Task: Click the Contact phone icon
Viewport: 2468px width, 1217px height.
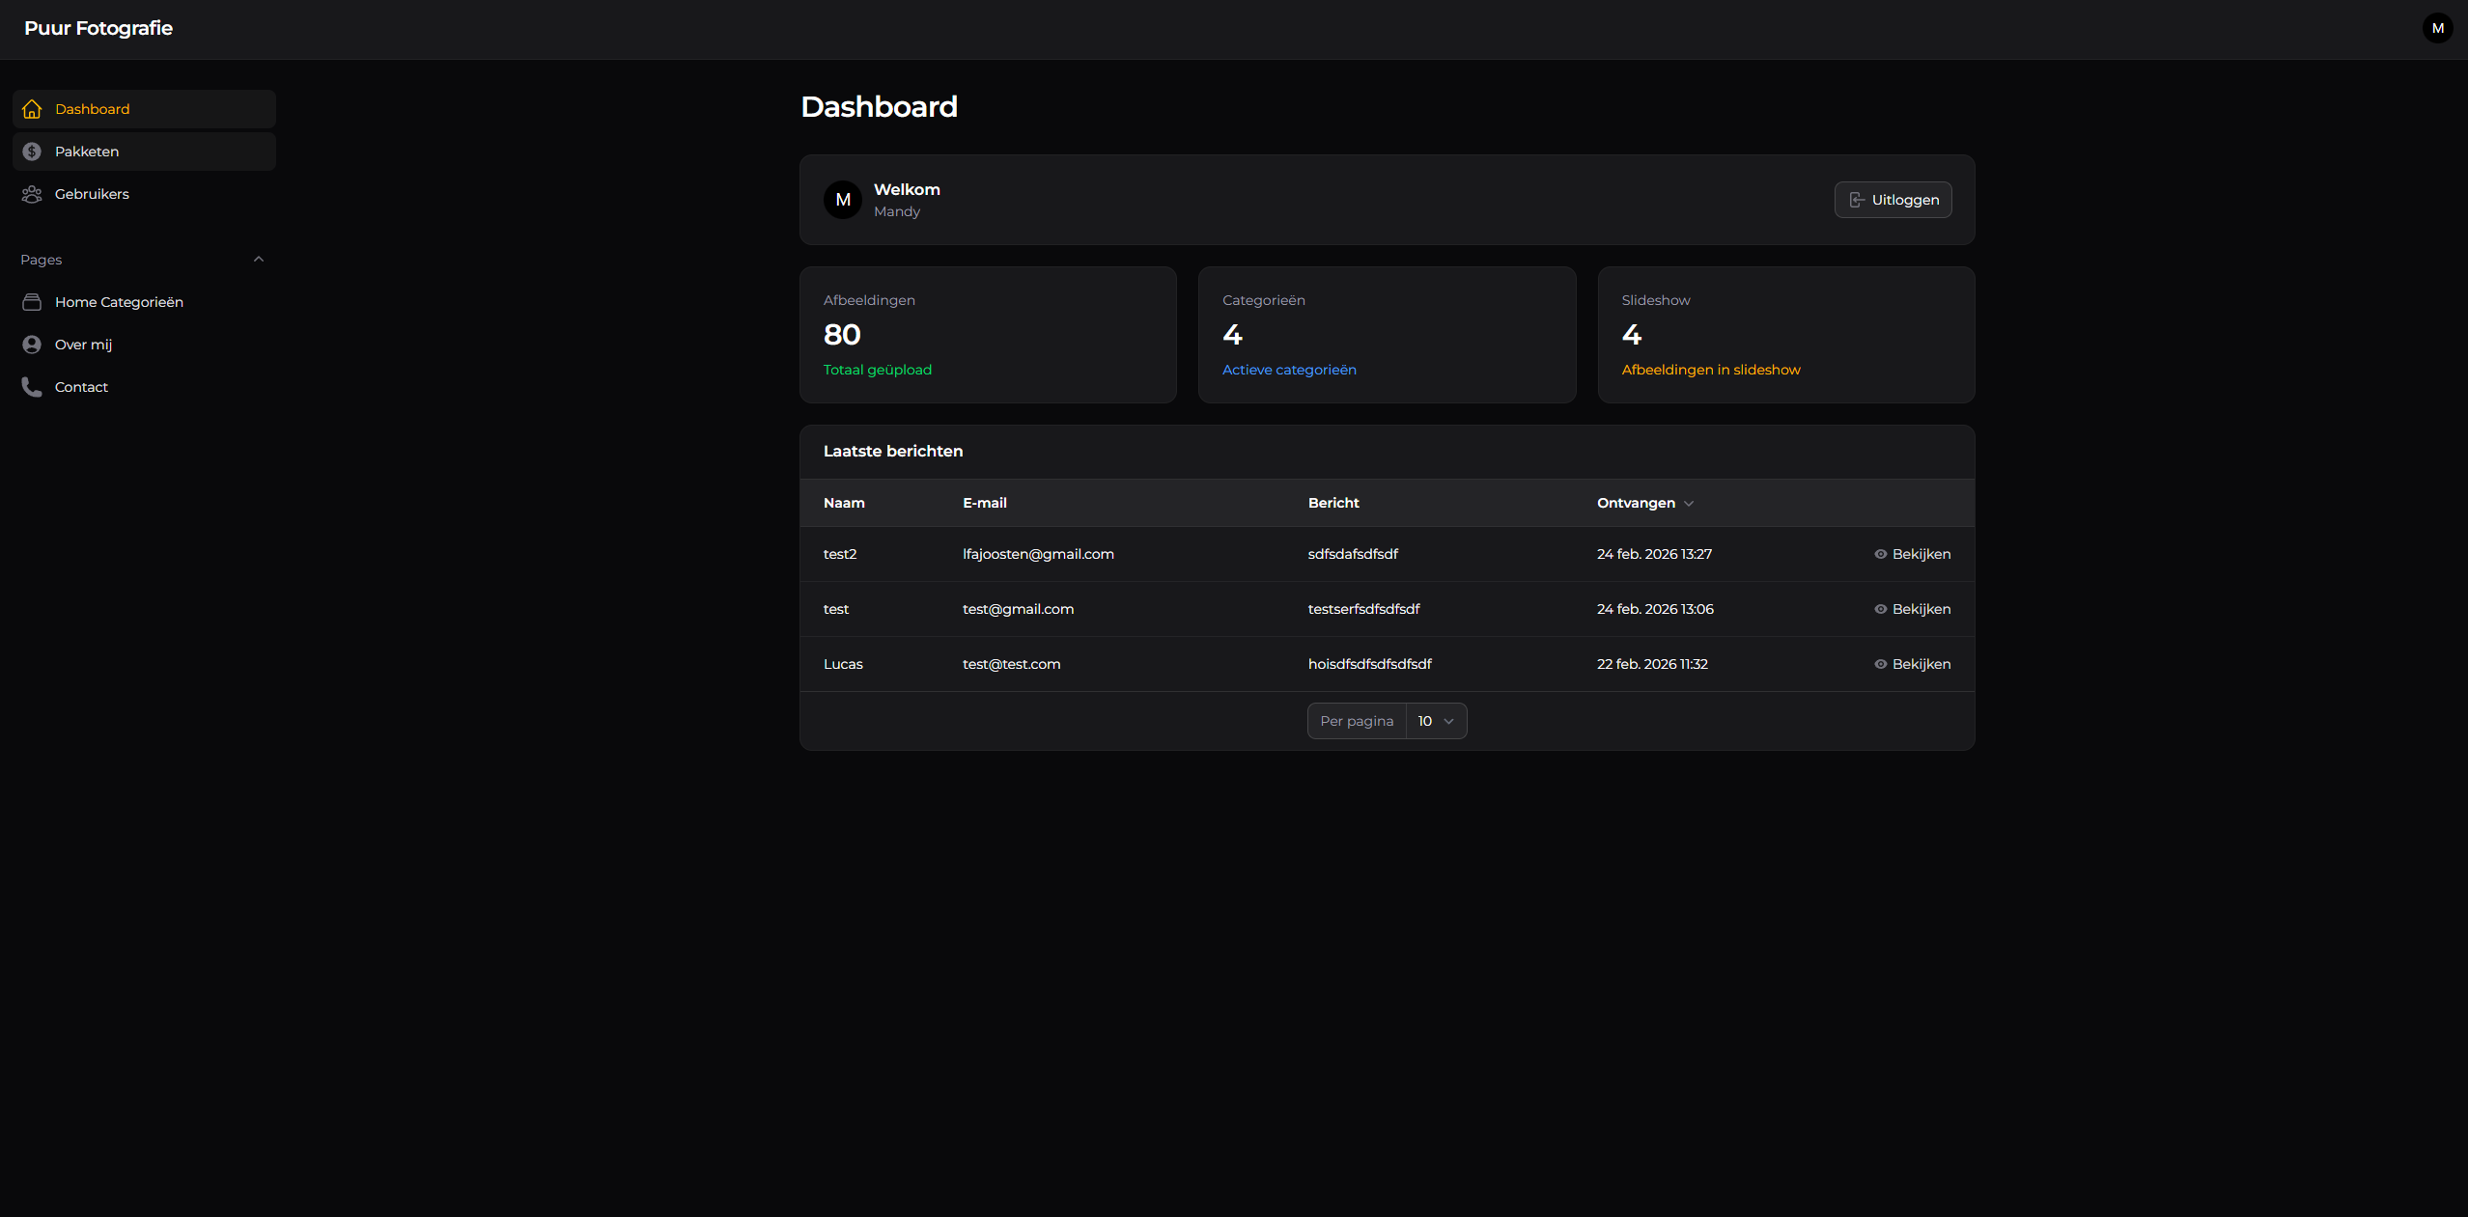Action: (32, 387)
